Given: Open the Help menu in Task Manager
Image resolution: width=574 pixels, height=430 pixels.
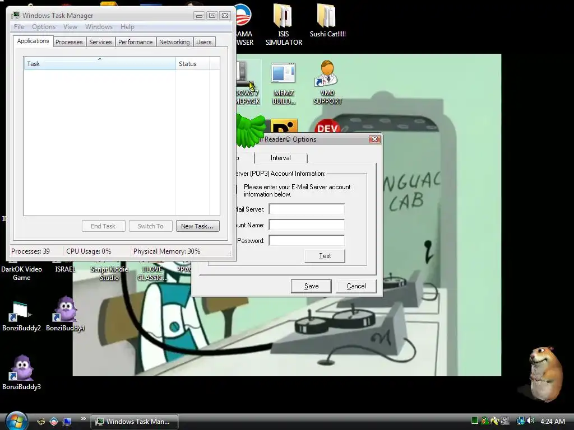Looking at the screenshot, I should tap(127, 27).
